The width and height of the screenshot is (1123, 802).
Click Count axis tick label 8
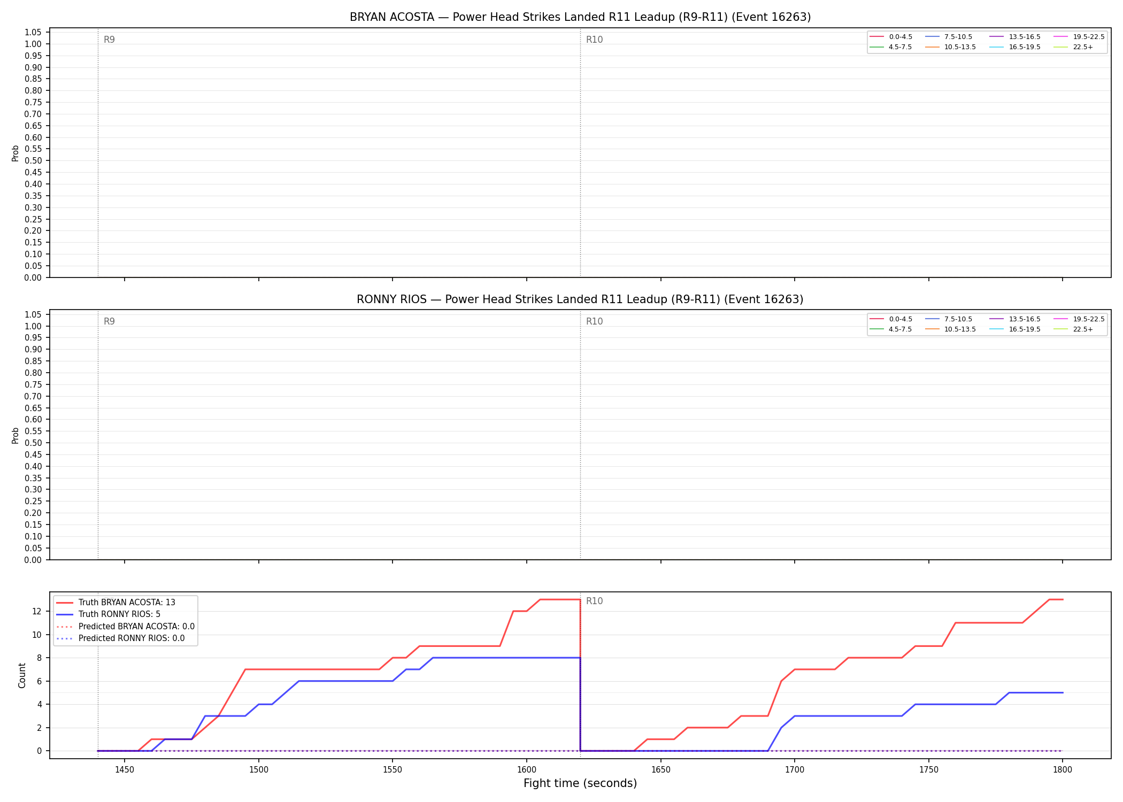(40, 658)
